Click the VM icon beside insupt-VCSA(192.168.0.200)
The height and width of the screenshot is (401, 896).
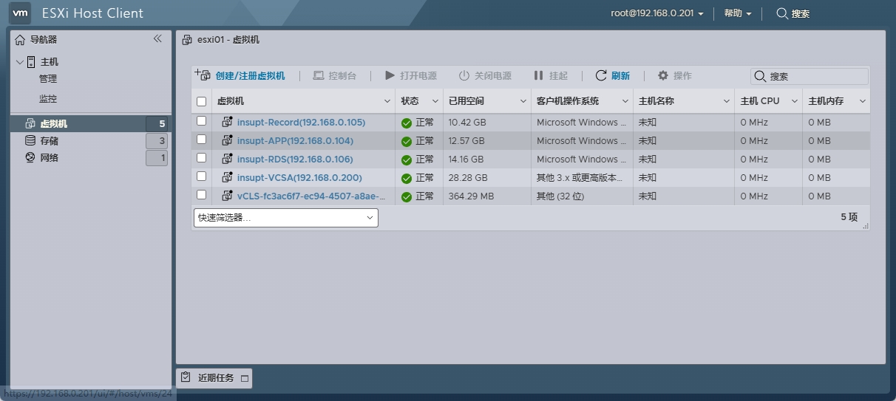click(227, 177)
